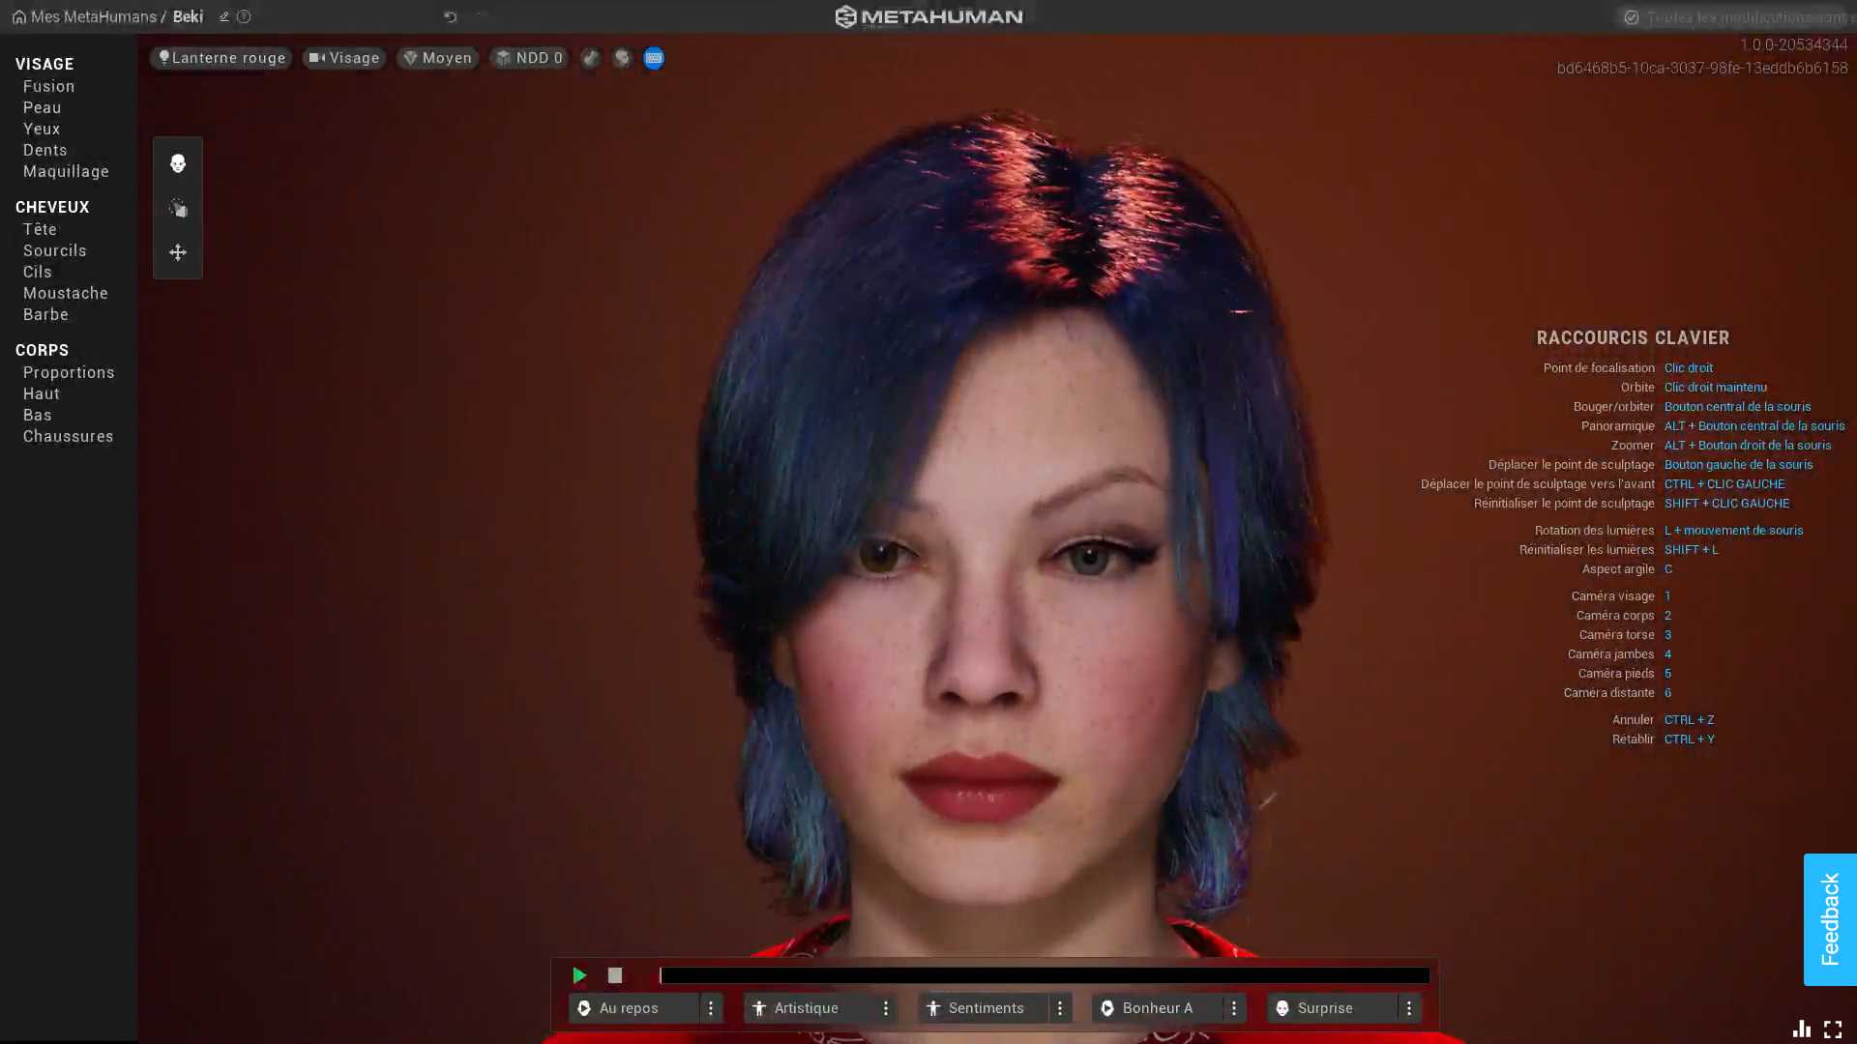Click the Feedback button

tap(1829, 919)
